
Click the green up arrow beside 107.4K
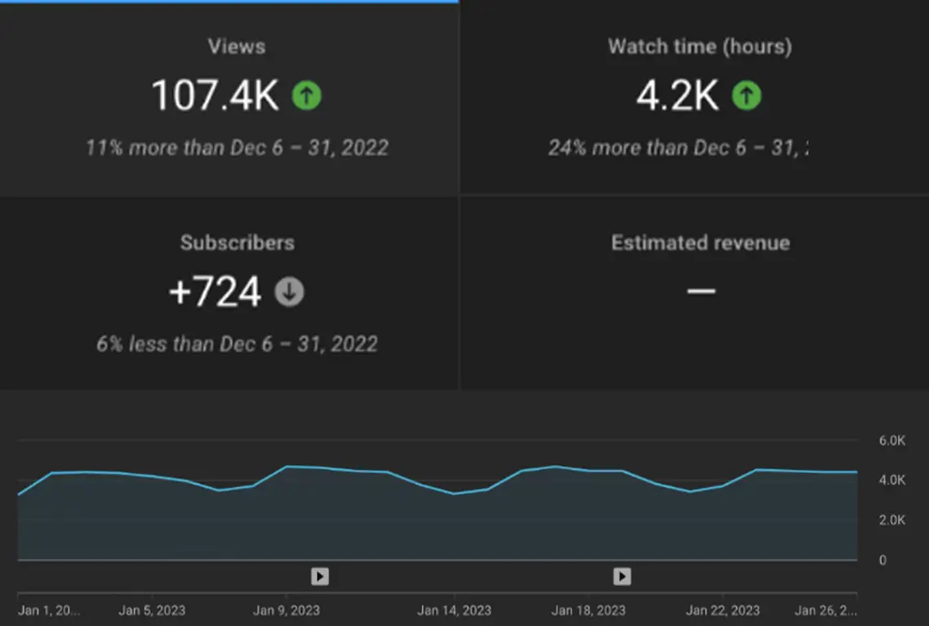307,96
